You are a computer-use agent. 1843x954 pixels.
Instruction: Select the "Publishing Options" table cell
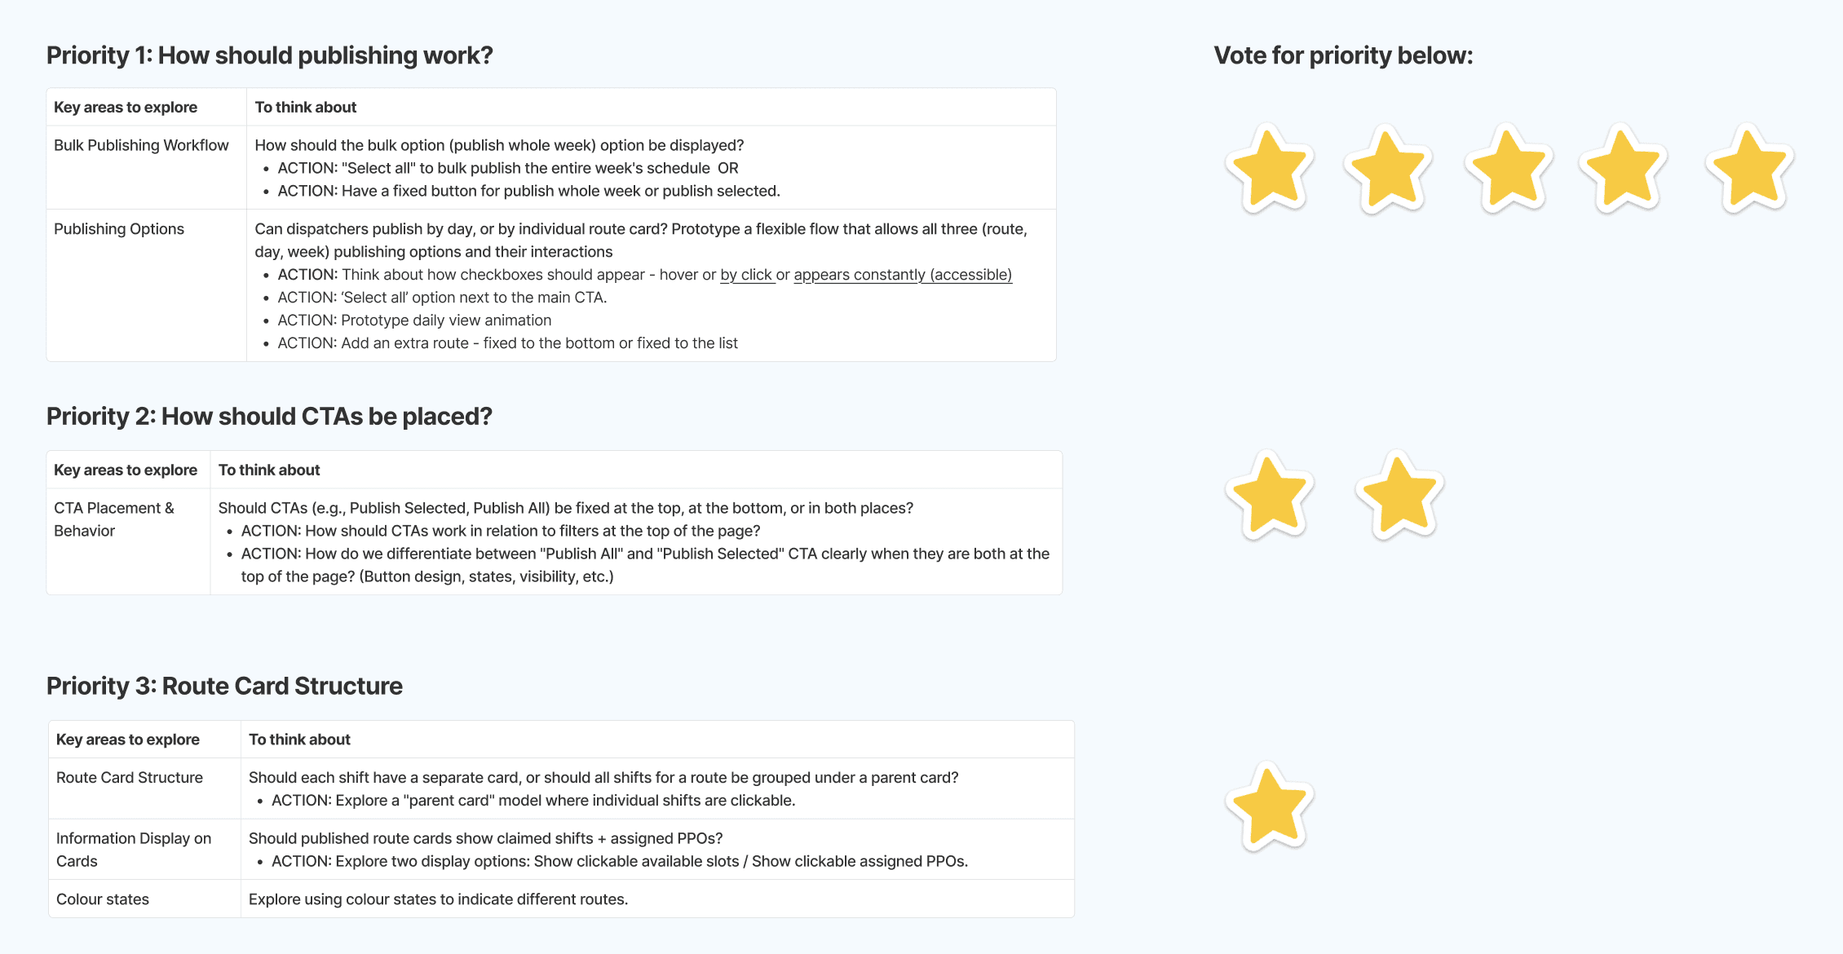pos(147,285)
